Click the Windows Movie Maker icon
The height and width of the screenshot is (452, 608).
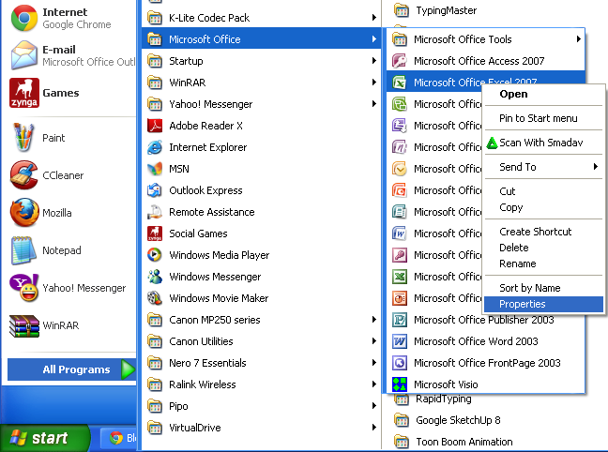click(x=155, y=298)
